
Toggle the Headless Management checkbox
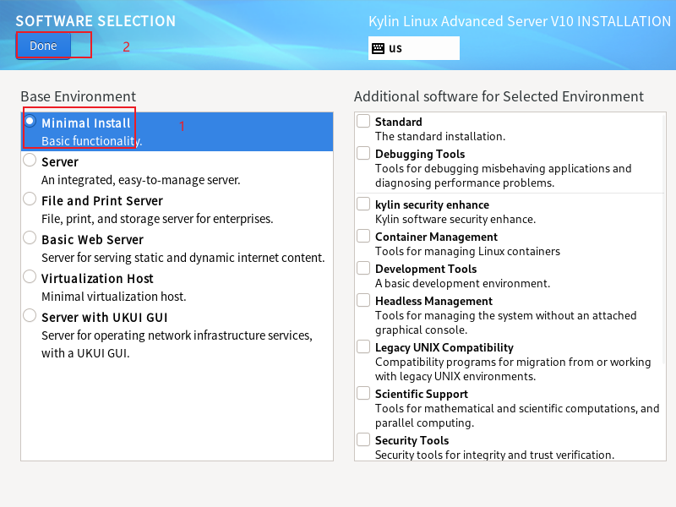[x=363, y=300]
